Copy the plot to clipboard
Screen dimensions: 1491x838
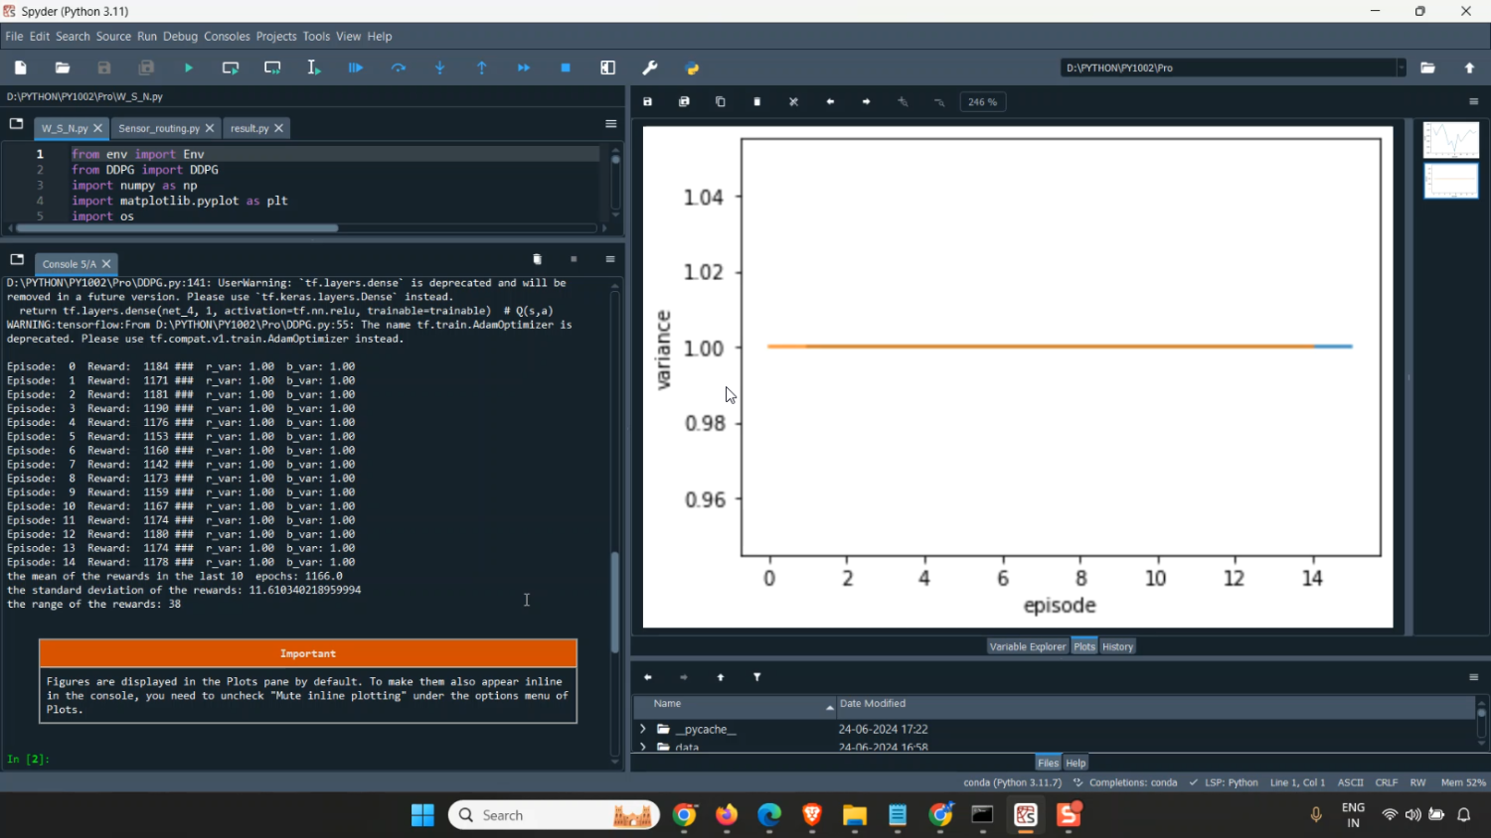click(721, 102)
